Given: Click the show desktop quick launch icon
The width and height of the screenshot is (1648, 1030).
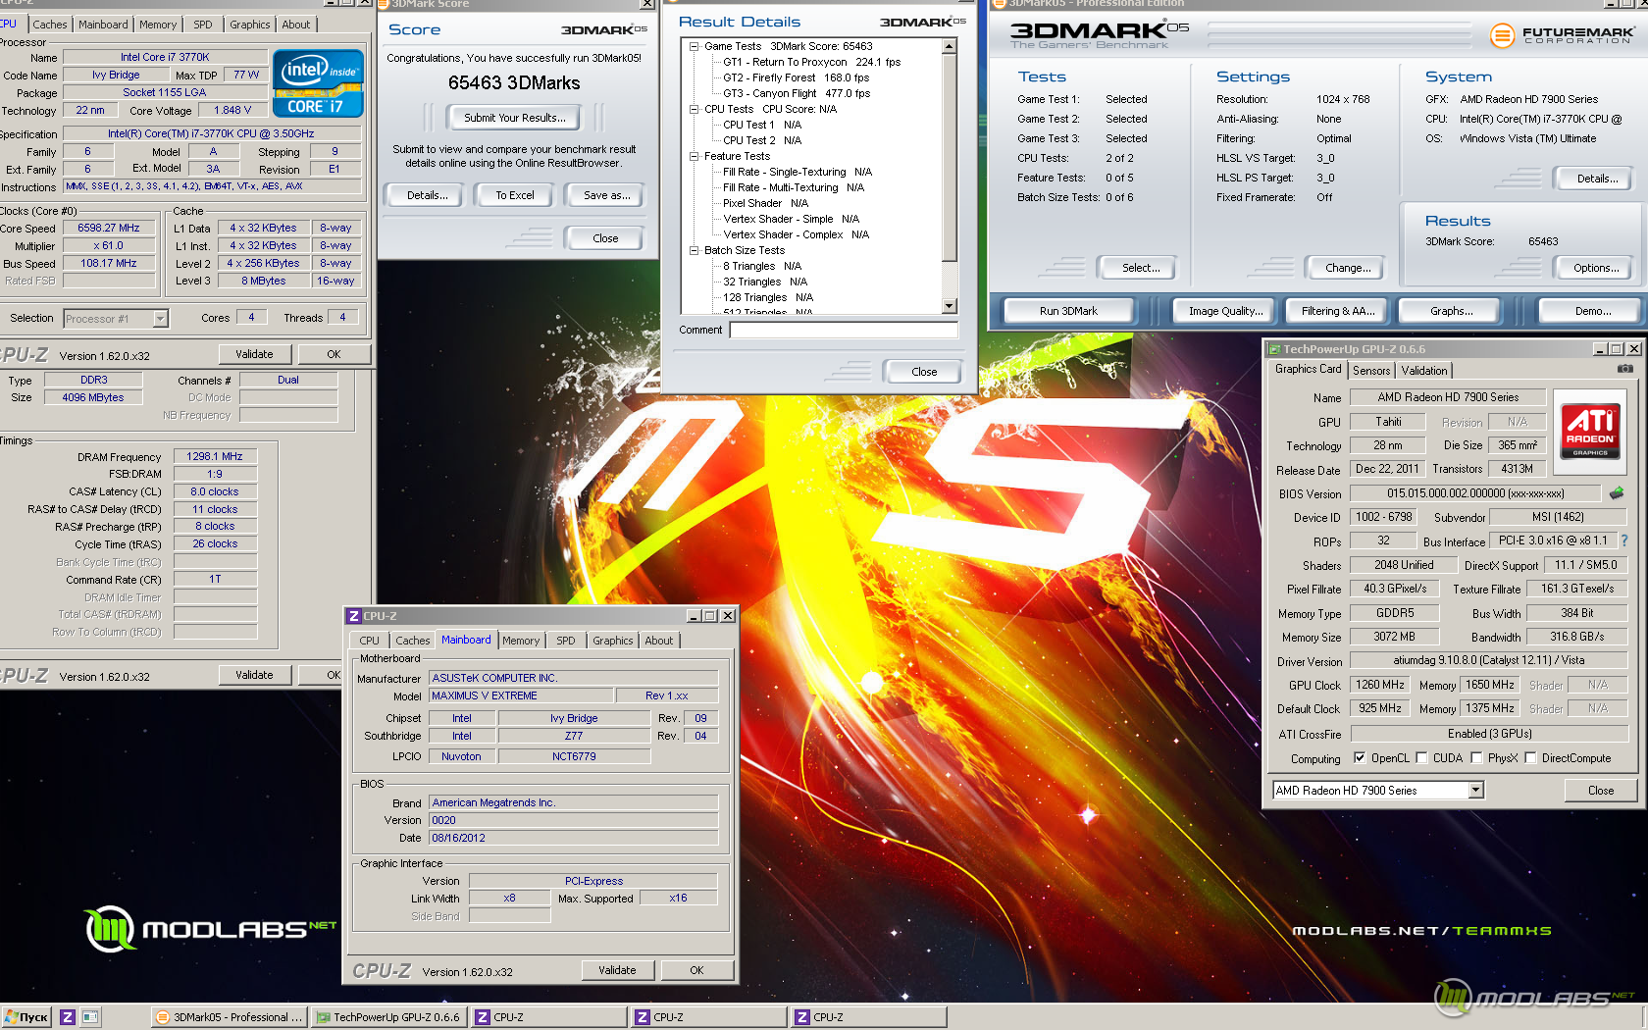Looking at the screenshot, I should (89, 1017).
